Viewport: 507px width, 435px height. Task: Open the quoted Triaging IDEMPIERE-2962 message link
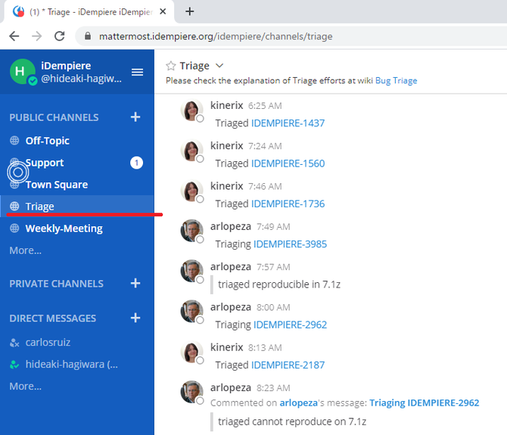[425, 403]
